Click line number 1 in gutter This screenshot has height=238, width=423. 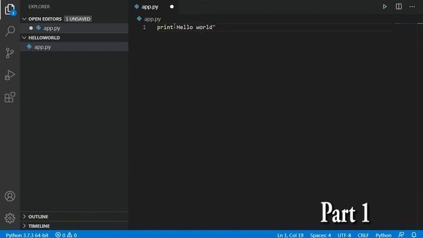(x=144, y=27)
